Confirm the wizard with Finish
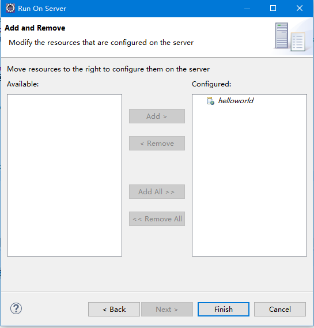Screen dimensions: 314x328 pyautogui.click(x=224, y=309)
